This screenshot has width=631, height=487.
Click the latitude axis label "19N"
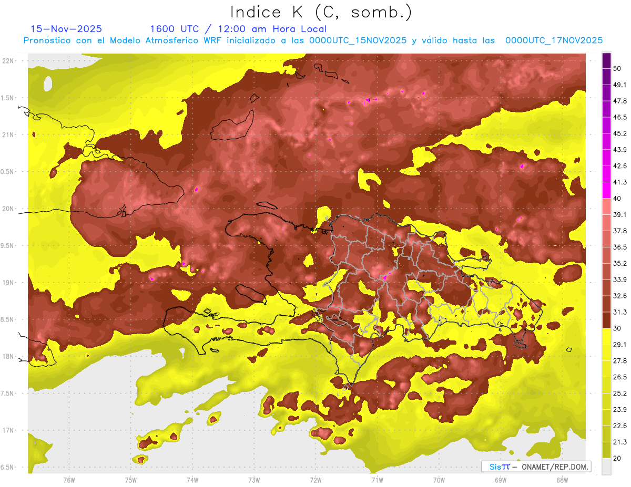tap(8, 283)
